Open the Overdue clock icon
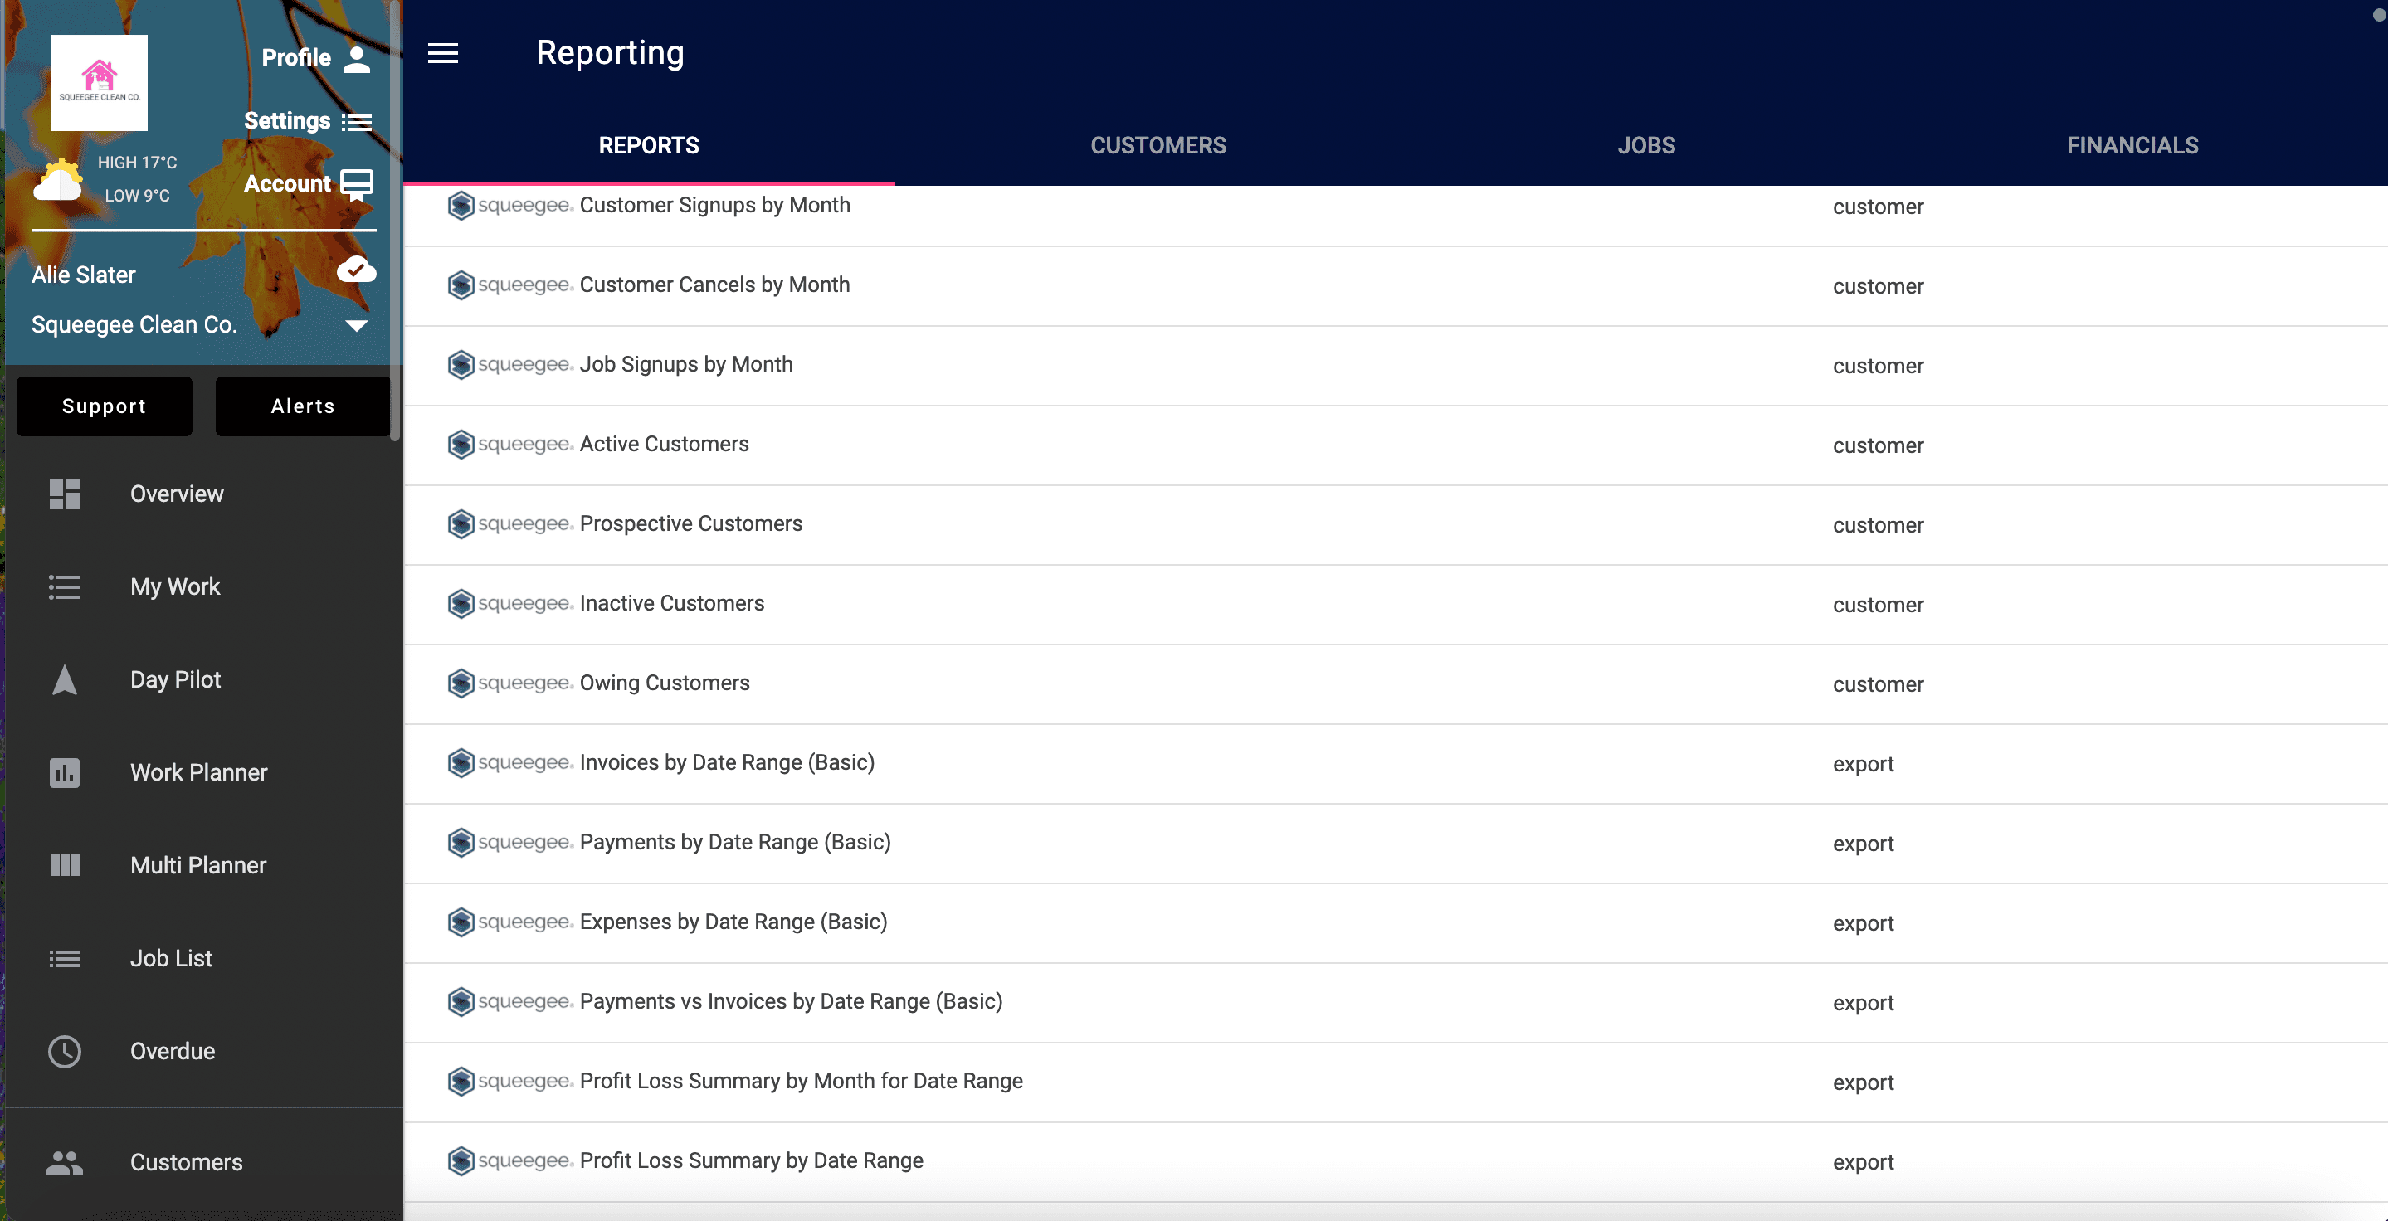The image size is (2388, 1221). click(64, 1052)
